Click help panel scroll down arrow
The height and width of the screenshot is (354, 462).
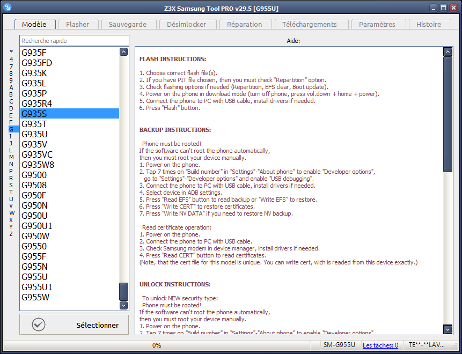tap(448, 329)
